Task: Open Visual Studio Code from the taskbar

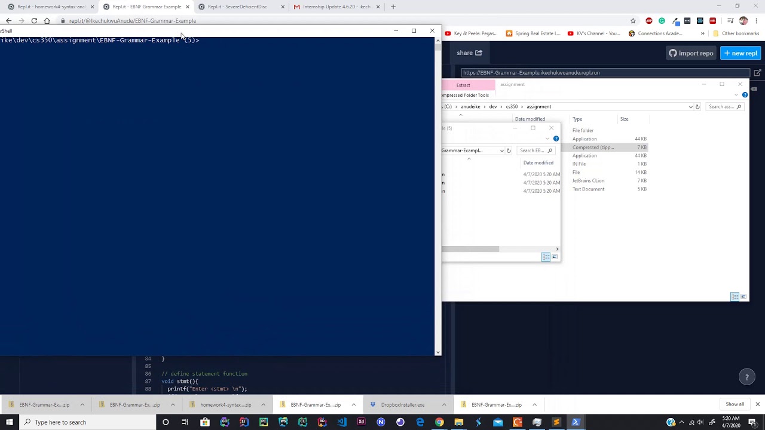Action: click(x=342, y=422)
